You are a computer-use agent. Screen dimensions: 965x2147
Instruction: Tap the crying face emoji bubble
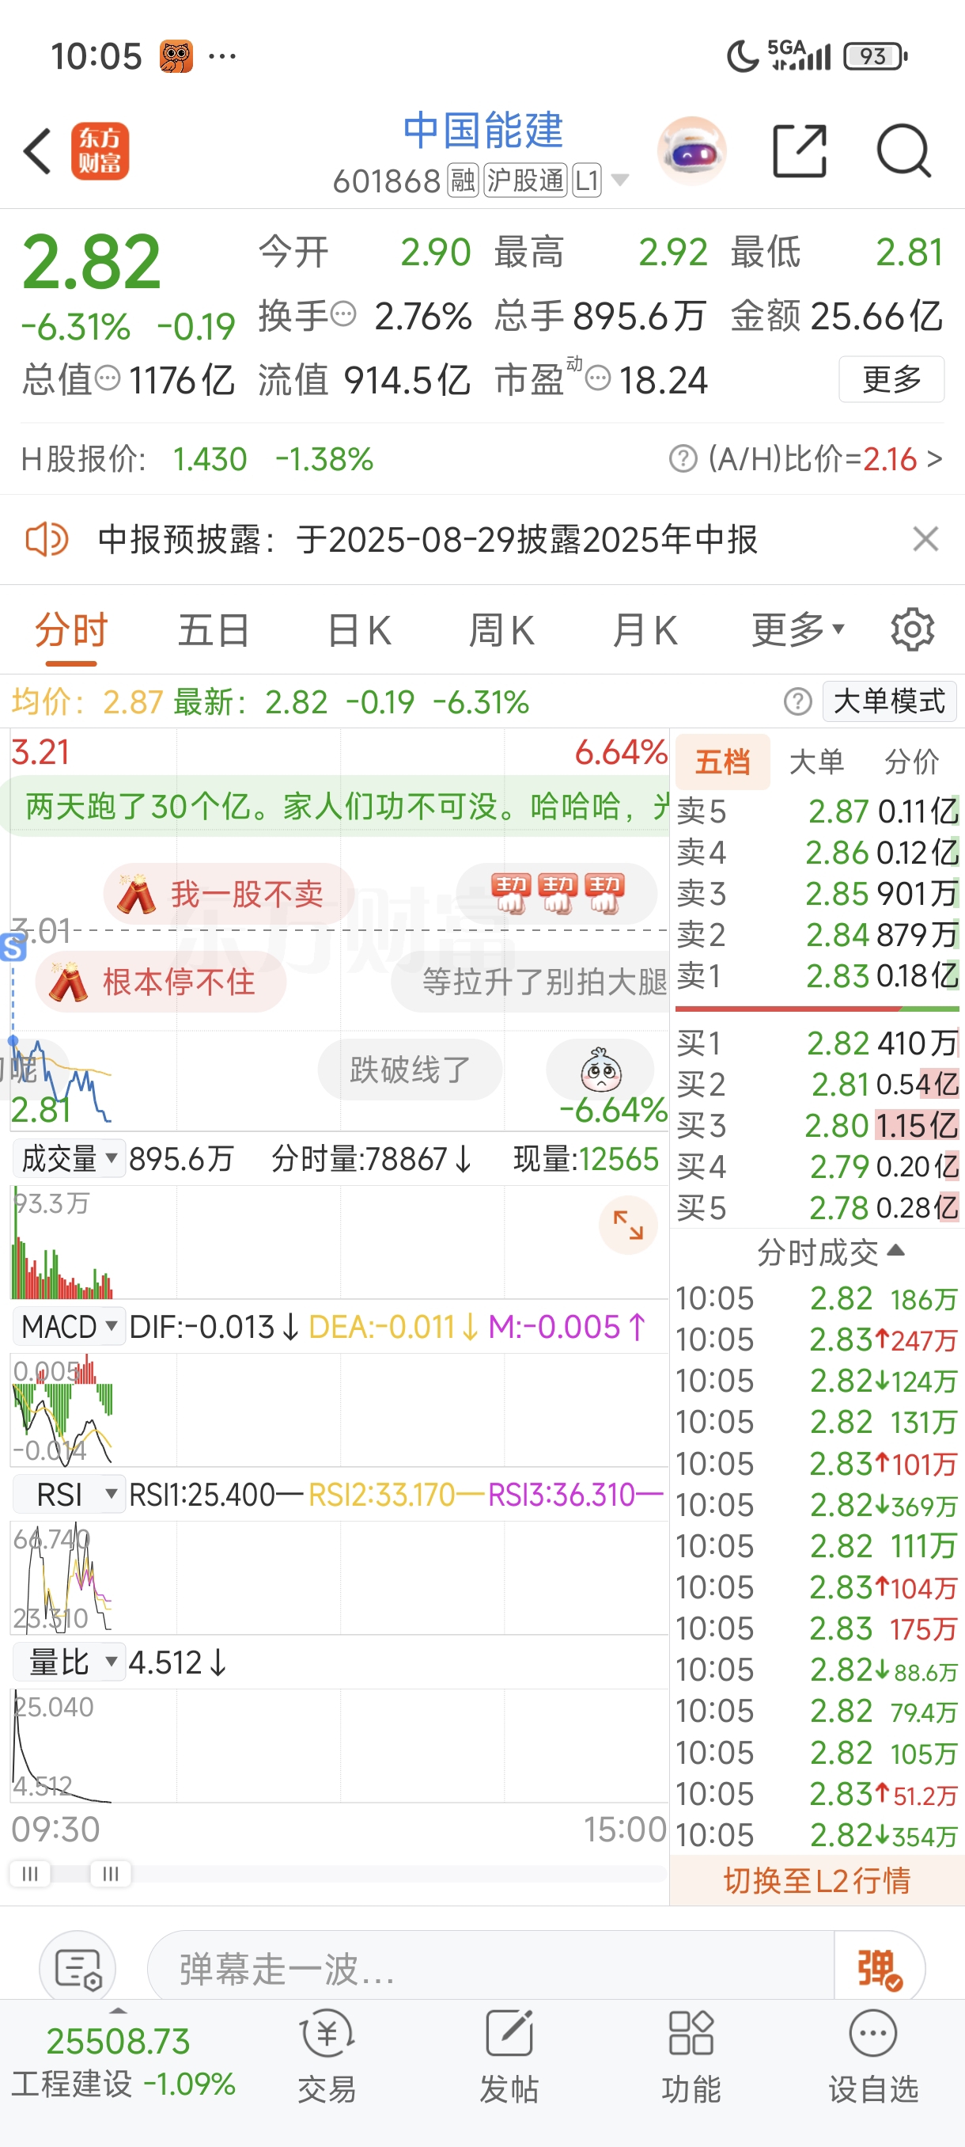pyautogui.click(x=600, y=1070)
